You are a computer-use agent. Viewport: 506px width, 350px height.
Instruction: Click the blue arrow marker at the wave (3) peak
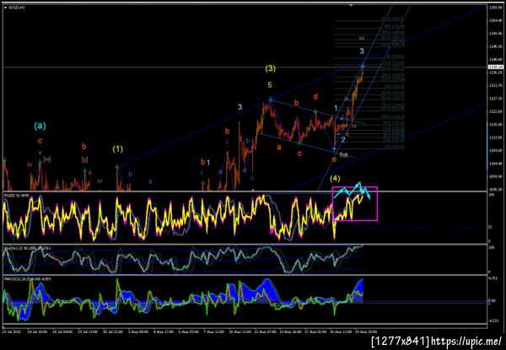tap(271, 99)
